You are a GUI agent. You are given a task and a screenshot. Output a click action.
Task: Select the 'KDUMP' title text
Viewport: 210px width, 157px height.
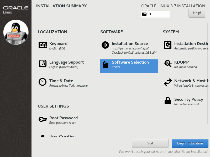pyautogui.click(x=181, y=62)
